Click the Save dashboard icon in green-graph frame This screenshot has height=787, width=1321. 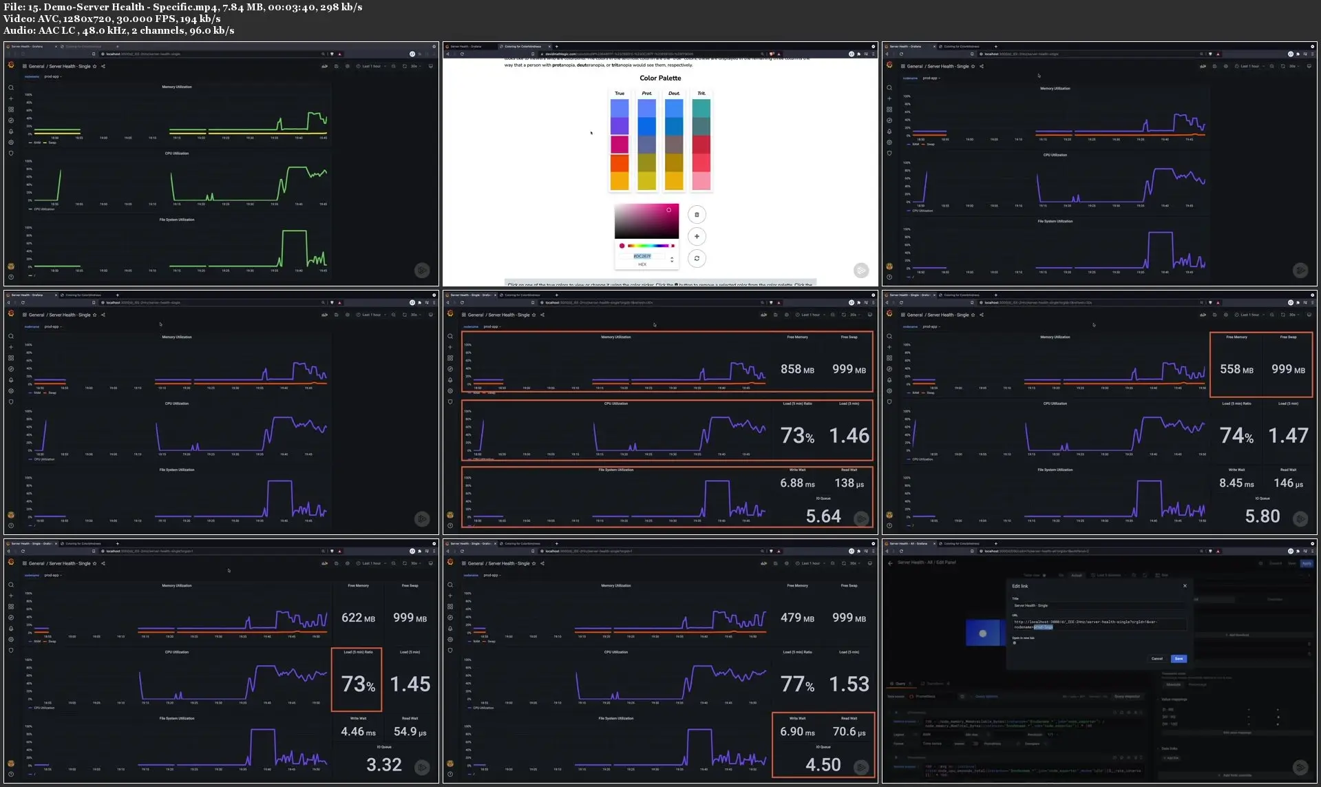pyautogui.click(x=336, y=66)
